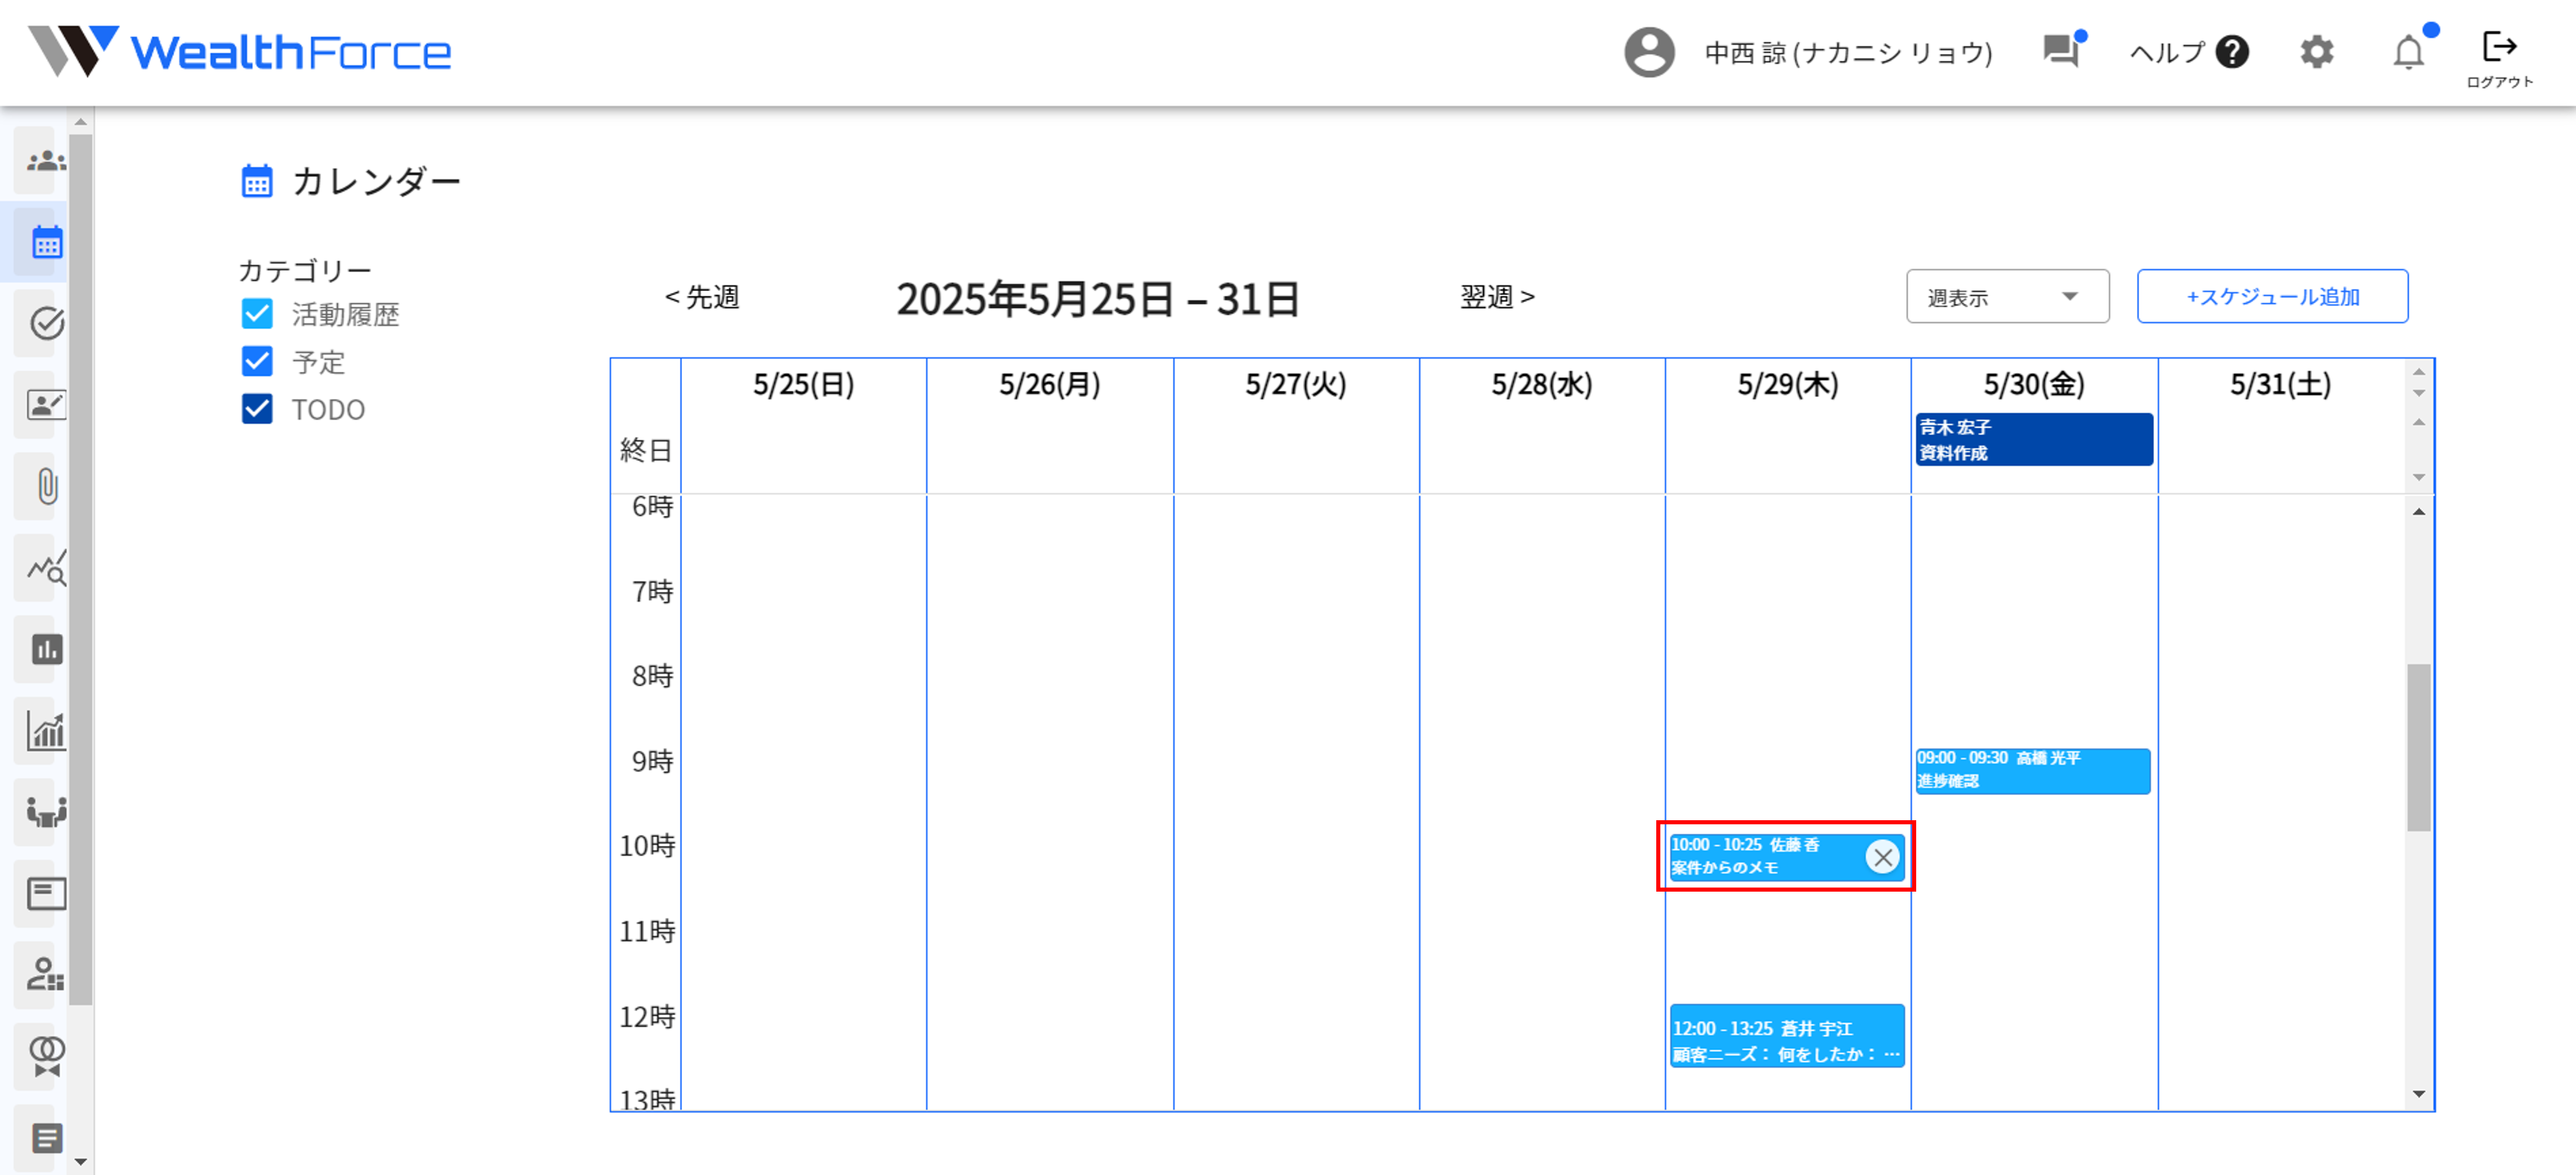Click the calendar icon in sidebar

point(46,242)
